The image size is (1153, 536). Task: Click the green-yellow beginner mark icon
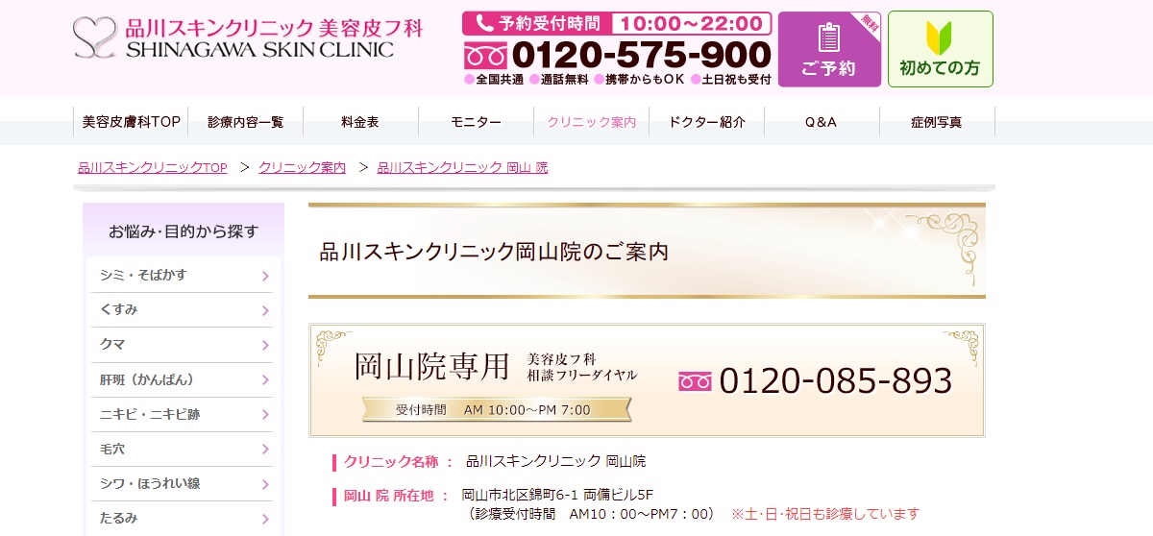pyautogui.click(x=939, y=37)
